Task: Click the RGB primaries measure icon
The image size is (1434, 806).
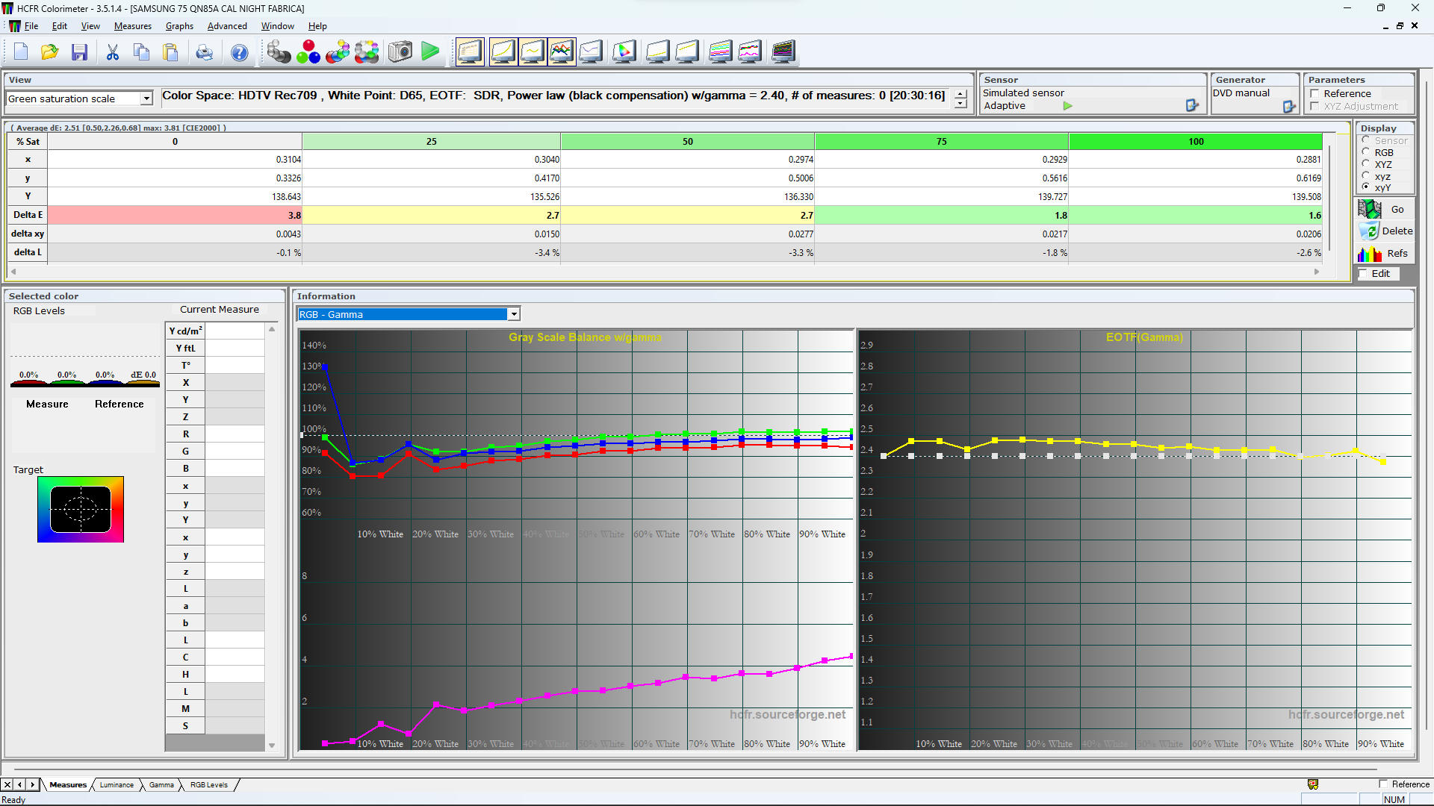Action: tap(308, 52)
